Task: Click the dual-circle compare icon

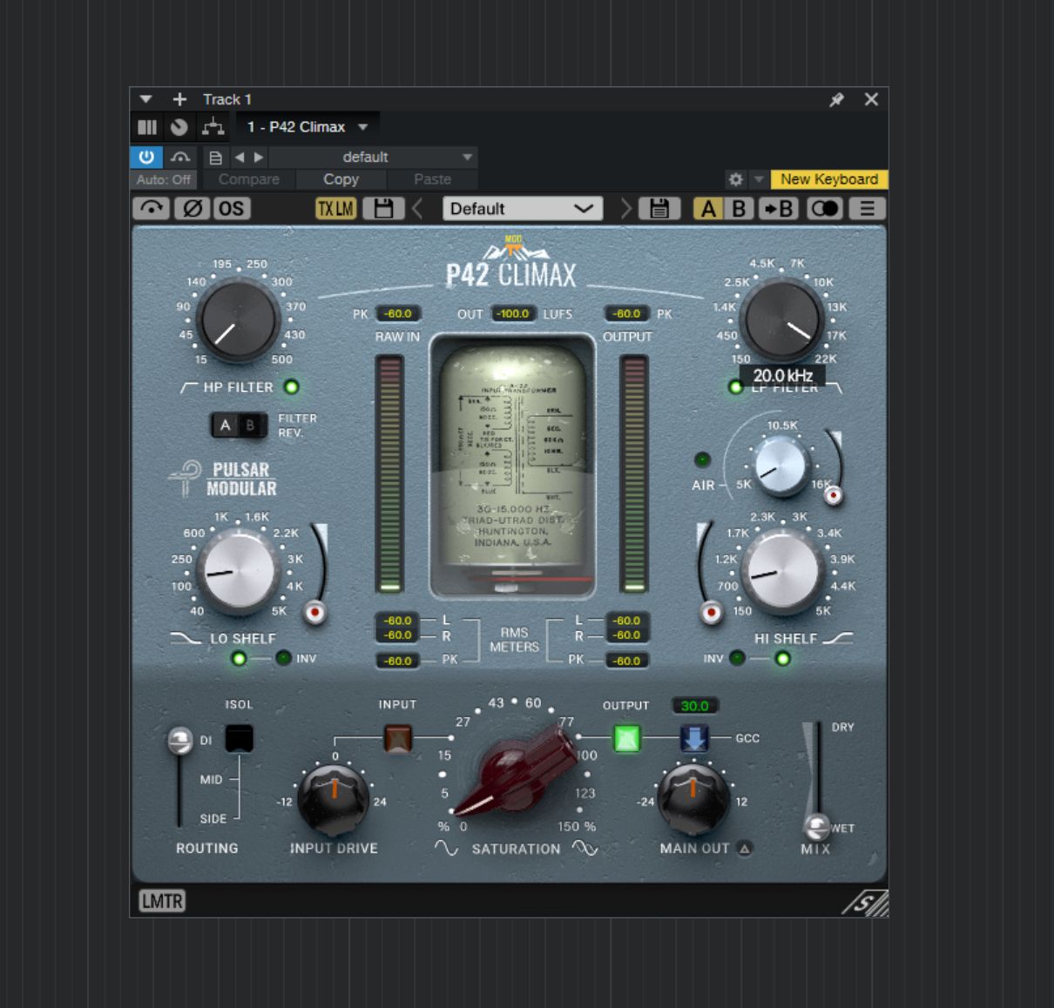Action: coord(824,209)
